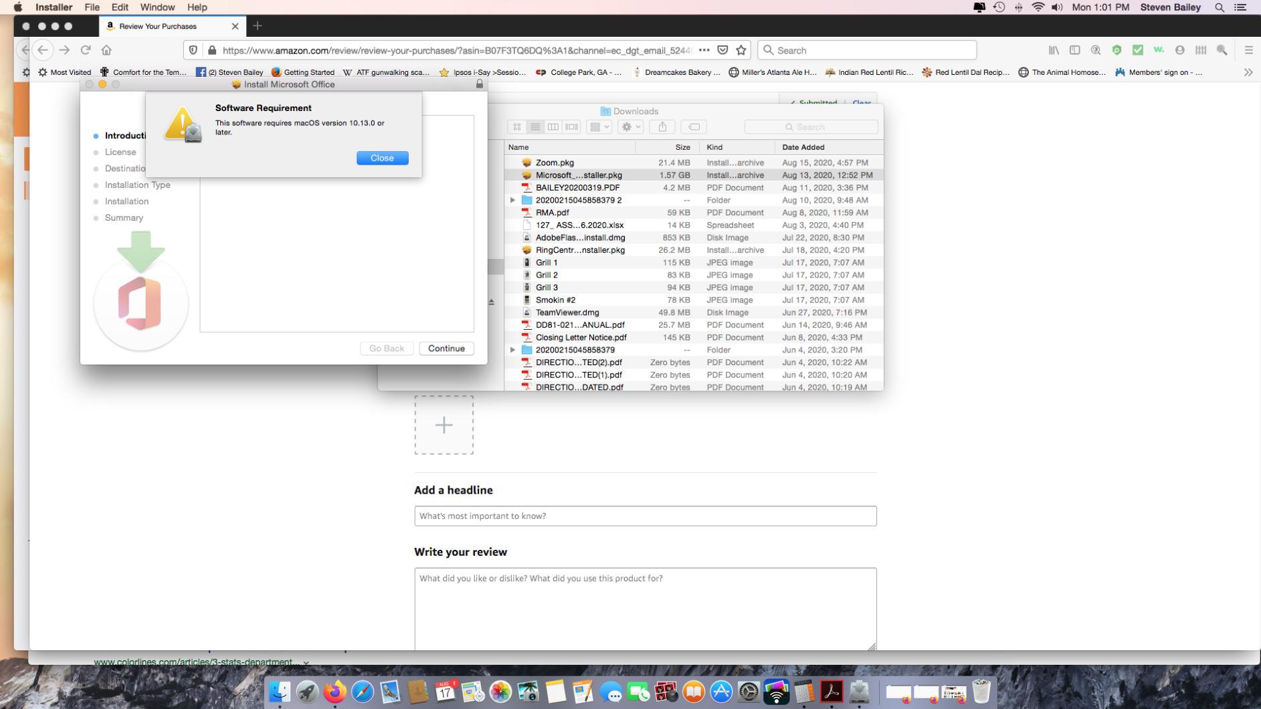This screenshot has height=709, width=1261.
Task: Open Adobe Acrobat from the Dock
Action: (832, 692)
